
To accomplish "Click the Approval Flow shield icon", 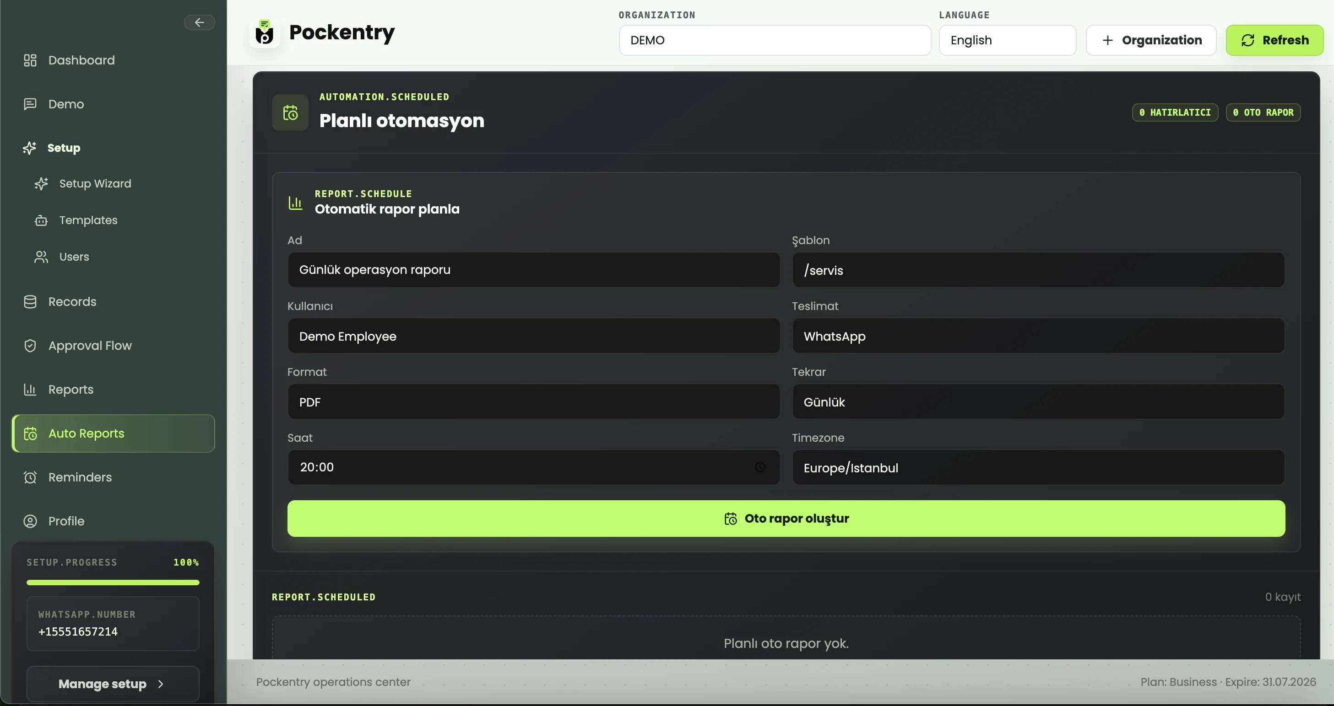I will 30,346.
